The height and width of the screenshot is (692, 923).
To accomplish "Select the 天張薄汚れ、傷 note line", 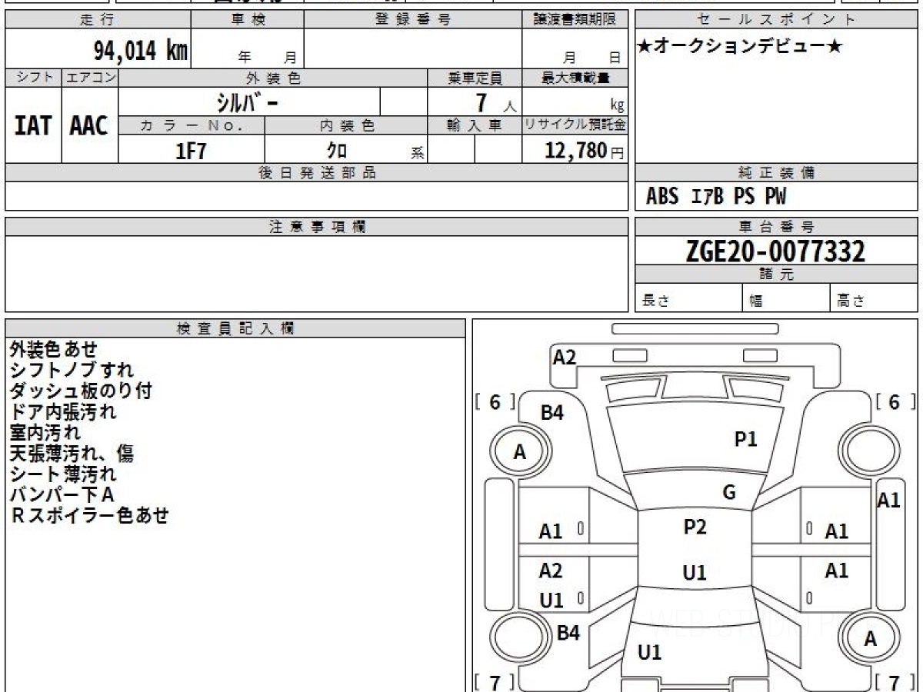I will (x=72, y=454).
